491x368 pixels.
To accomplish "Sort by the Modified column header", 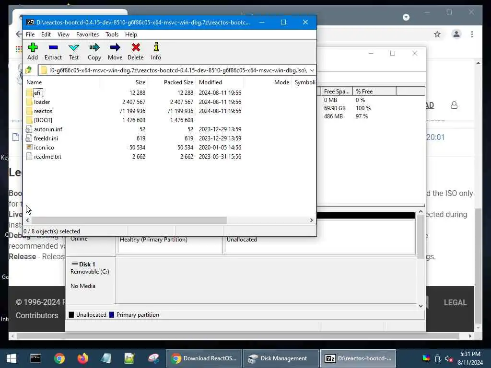I will point(220,82).
